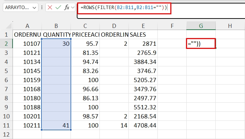
Task: Click the cell with order number 10159
Action: 27,80
